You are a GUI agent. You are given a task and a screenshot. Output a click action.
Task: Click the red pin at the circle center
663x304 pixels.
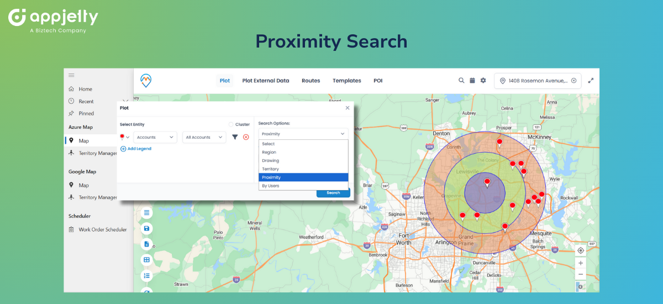point(487,183)
